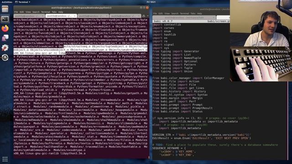The width and height of the screenshot is (292, 164).
Task: Open the Terminal app in the dock
Action: (5, 19)
